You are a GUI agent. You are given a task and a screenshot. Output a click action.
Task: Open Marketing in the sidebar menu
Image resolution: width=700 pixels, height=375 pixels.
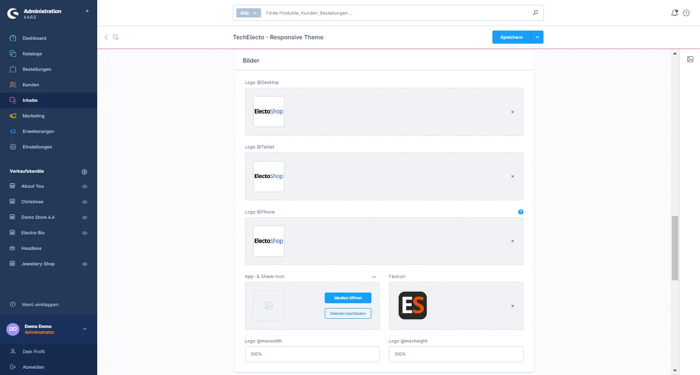34,116
